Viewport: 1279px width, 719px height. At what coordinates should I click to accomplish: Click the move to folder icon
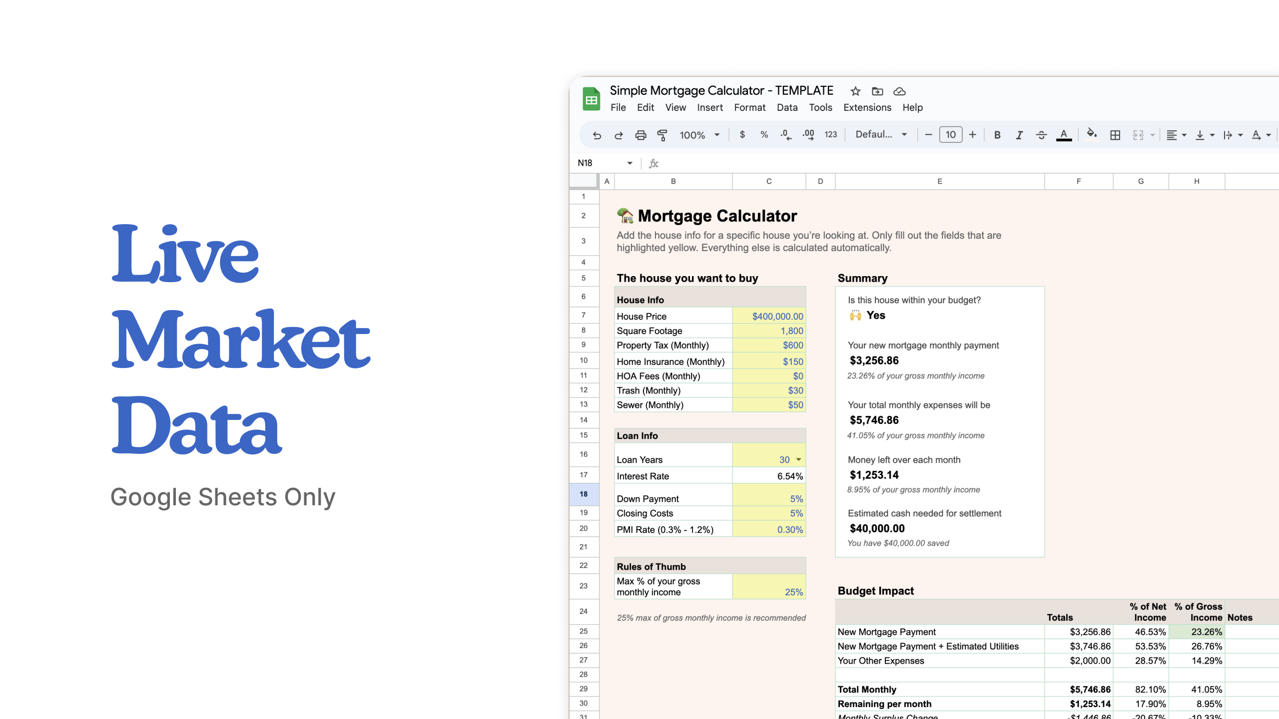(877, 91)
